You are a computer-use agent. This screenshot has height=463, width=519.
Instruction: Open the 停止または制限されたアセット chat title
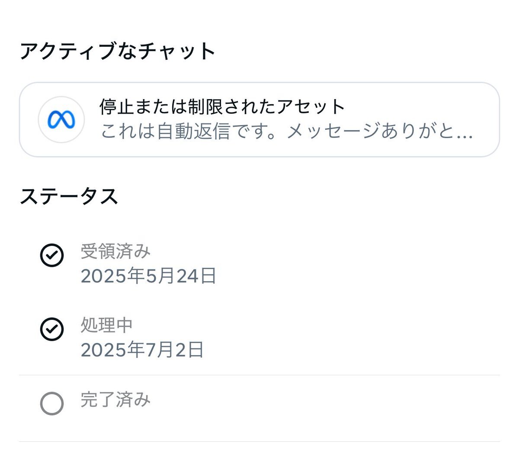[x=222, y=107]
